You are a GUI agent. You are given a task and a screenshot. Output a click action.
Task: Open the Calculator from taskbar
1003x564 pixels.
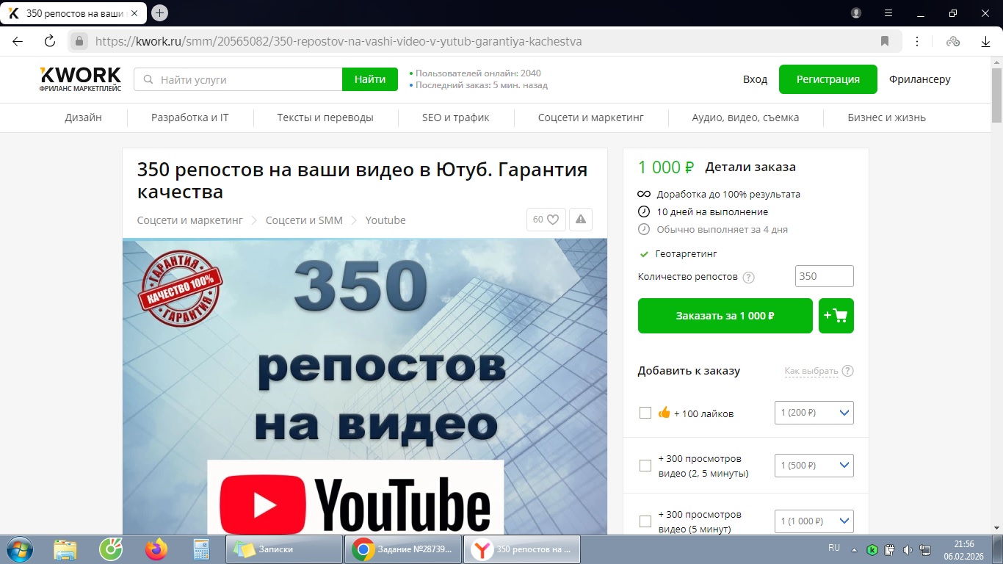tap(200, 549)
